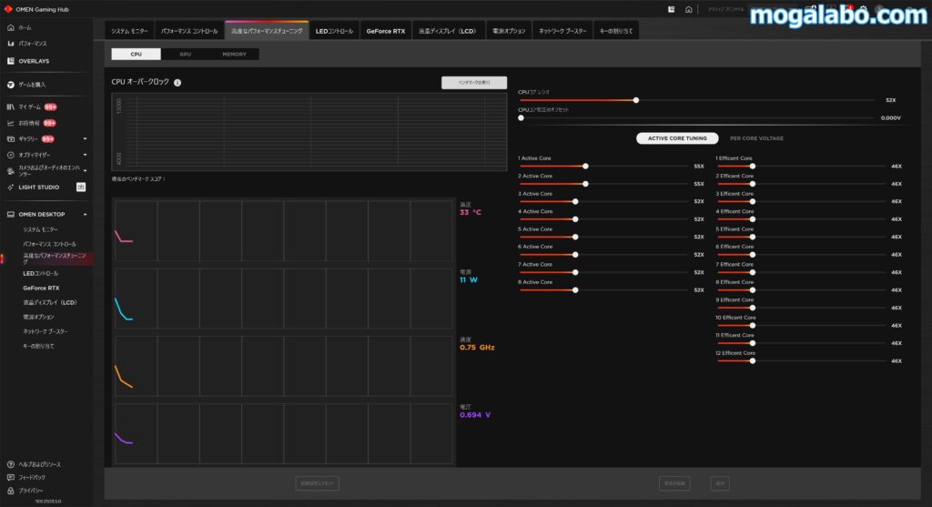Click the ベンチマークの実行 button

coord(473,83)
